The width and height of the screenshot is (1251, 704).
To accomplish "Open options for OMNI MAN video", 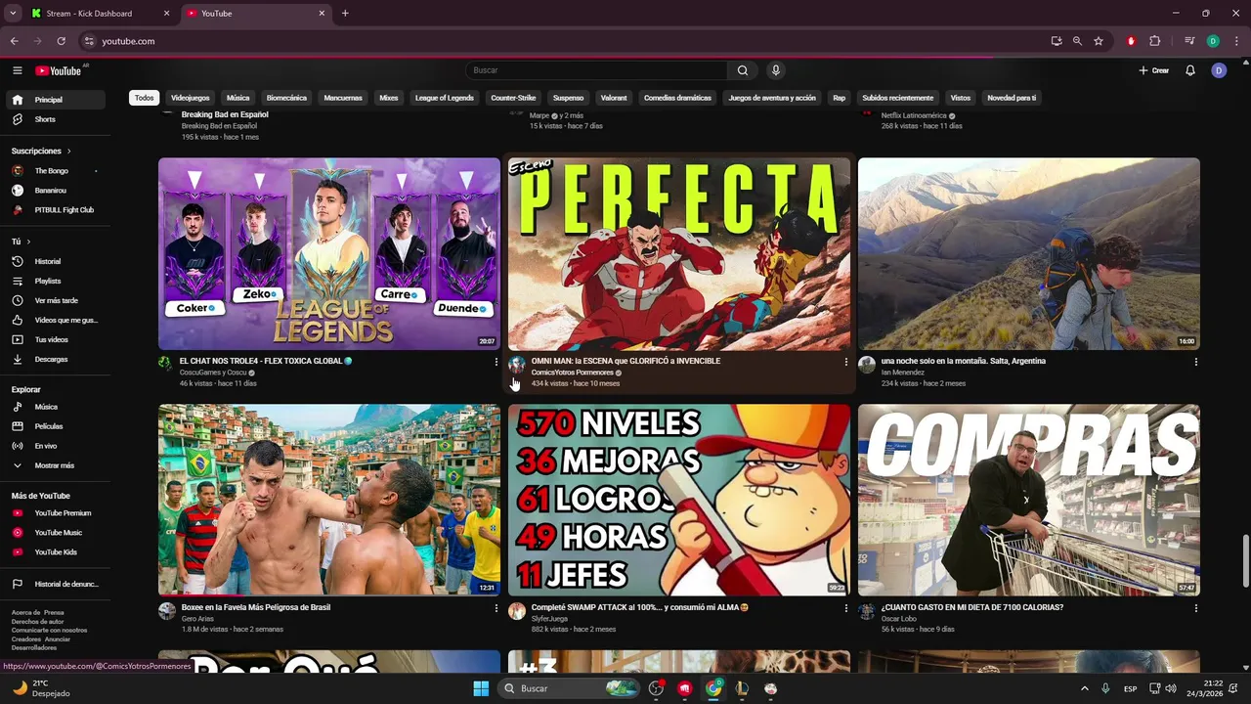I will tap(846, 362).
